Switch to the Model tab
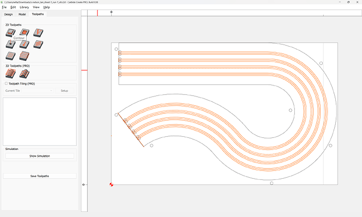 [22, 14]
